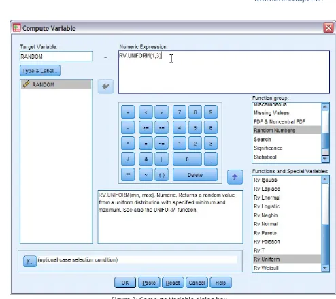Click the exponent double-asterisk button
The image size is (336, 299).
coord(128,174)
